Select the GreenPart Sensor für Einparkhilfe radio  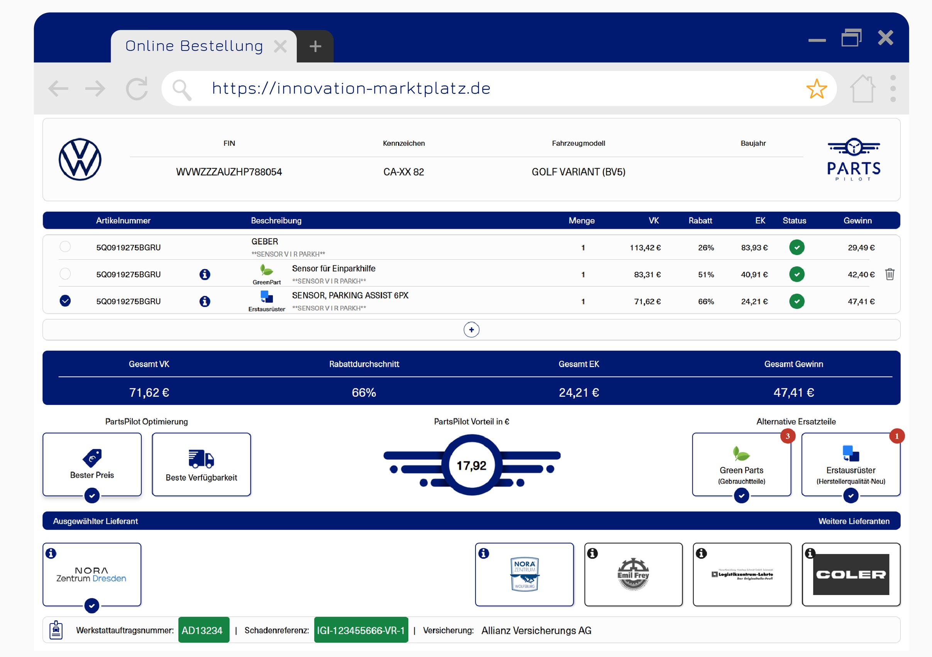(x=65, y=274)
